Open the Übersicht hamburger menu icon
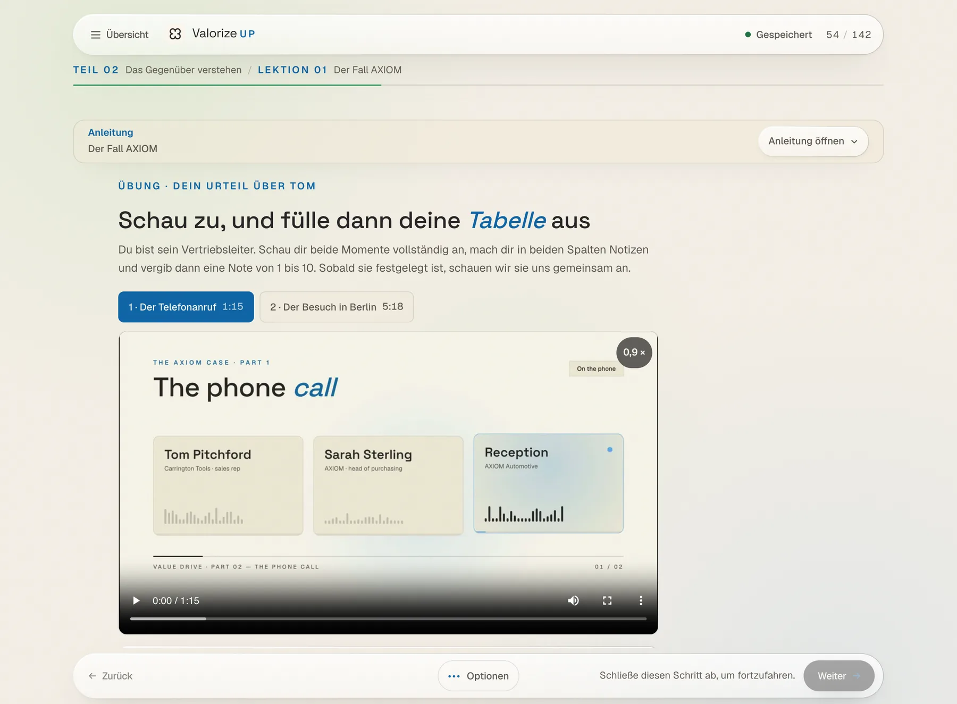Screen dimensions: 957x704 96,35
